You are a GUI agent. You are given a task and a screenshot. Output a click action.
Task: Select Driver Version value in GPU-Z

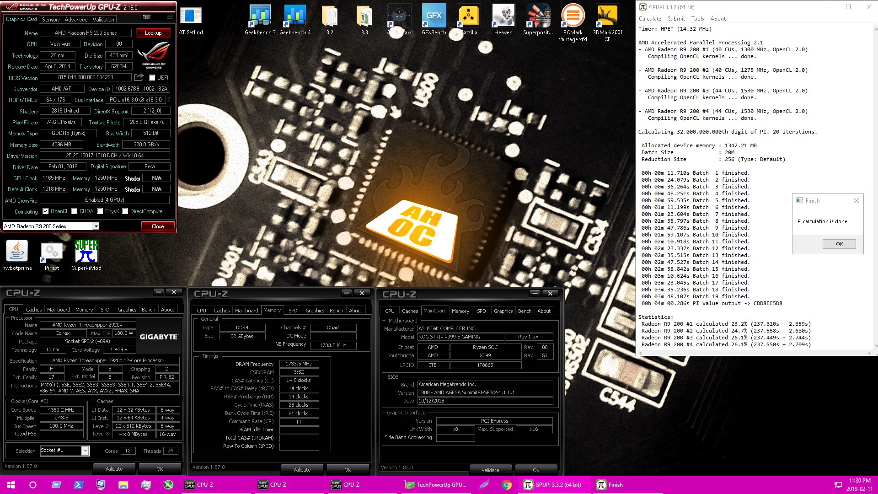click(105, 156)
